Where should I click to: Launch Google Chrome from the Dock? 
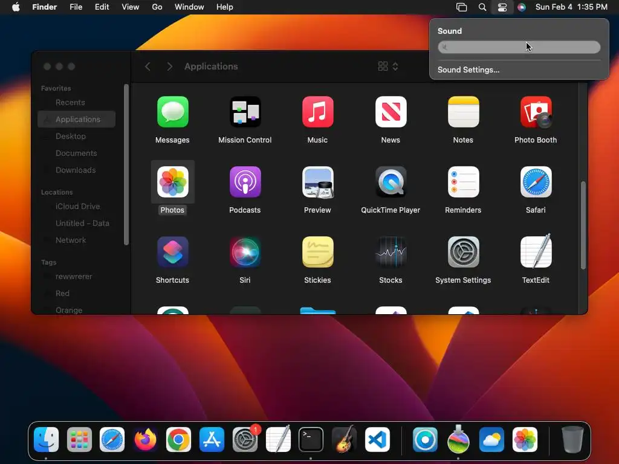click(178, 439)
